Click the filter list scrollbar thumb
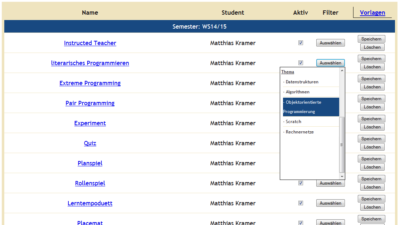 tap(342, 145)
